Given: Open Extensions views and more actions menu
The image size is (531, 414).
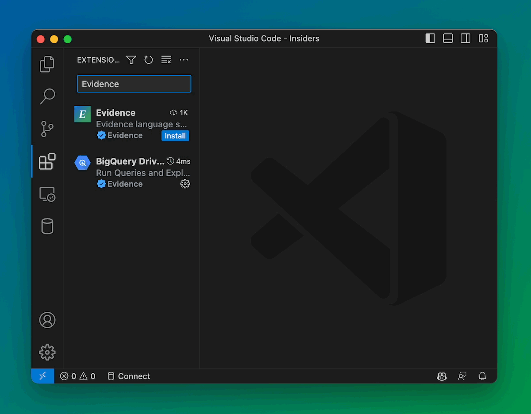Looking at the screenshot, I should click(184, 60).
